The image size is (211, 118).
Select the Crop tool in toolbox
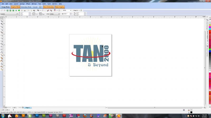coord(2,24)
